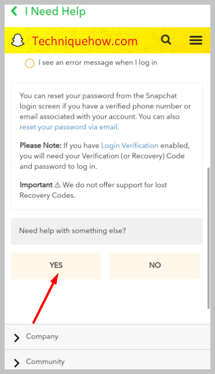Click the Community chevron arrow icon
The image size is (215, 374).
16,363
